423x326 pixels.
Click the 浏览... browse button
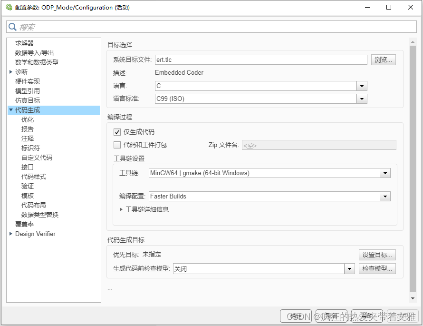(384, 59)
